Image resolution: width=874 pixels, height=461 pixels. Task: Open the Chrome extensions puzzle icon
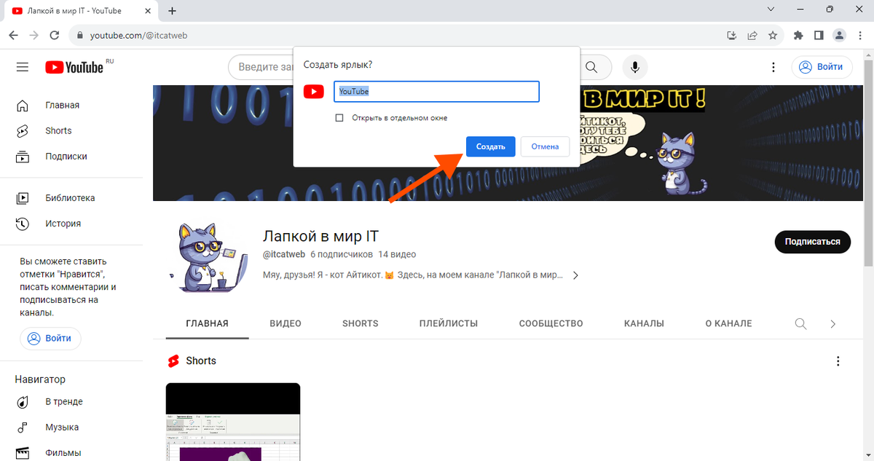(798, 35)
